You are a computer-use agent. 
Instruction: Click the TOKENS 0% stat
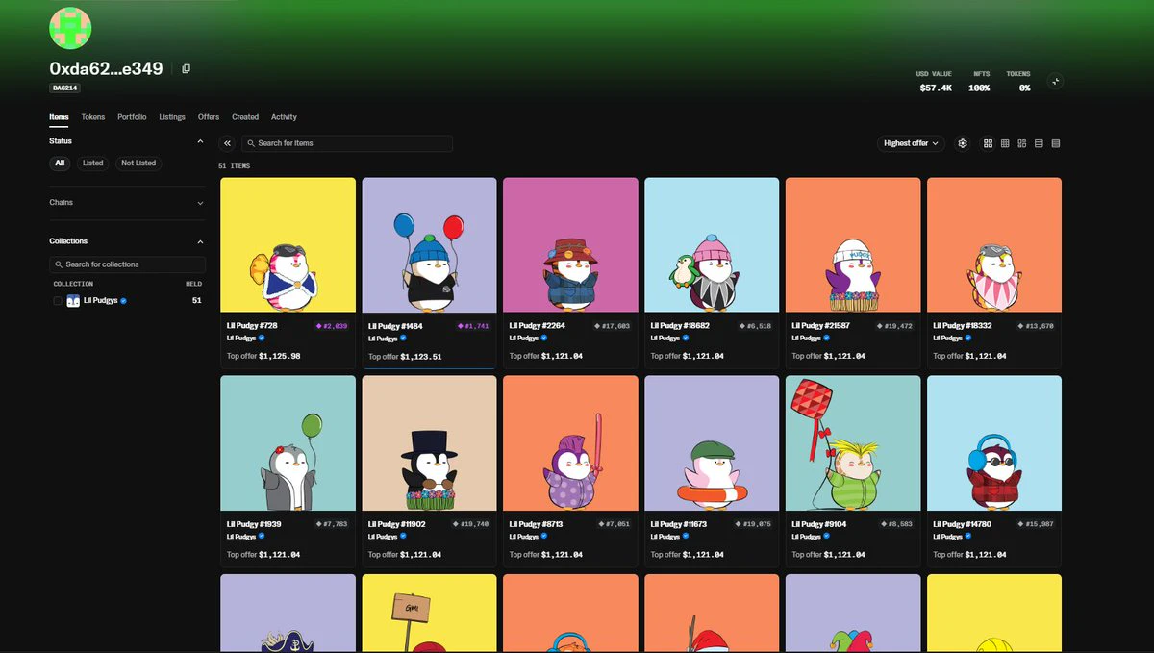click(x=1025, y=88)
